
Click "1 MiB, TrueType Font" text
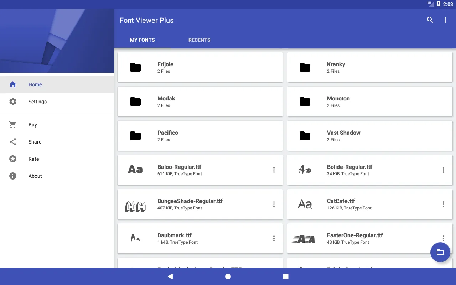click(177, 242)
